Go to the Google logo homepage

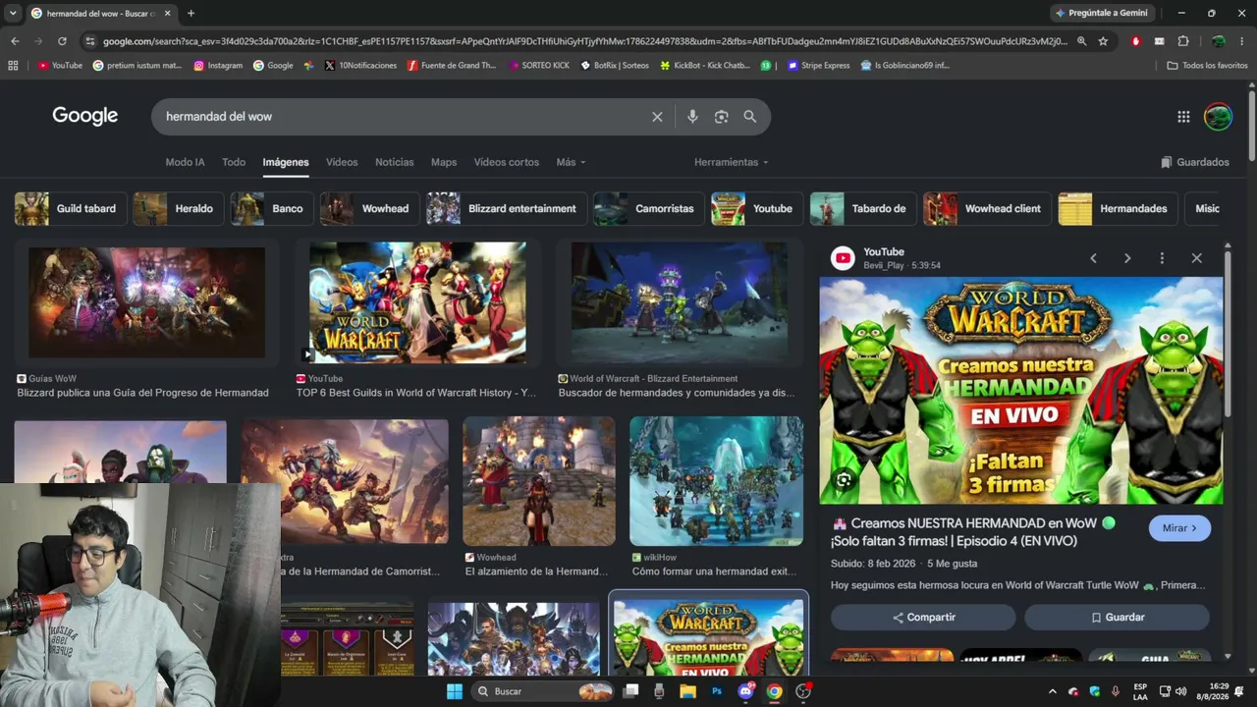[85, 116]
